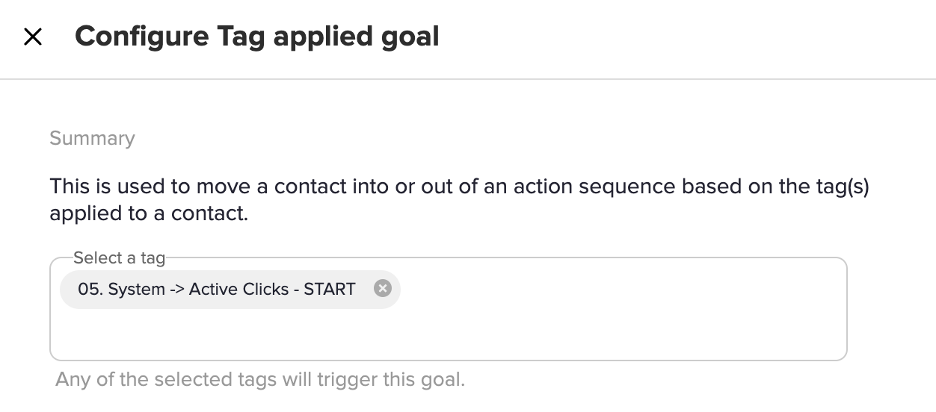This screenshot has width=936, height=412.
Task: Expand tag choices by clicking the tag box
Action: tap(449, 309)
